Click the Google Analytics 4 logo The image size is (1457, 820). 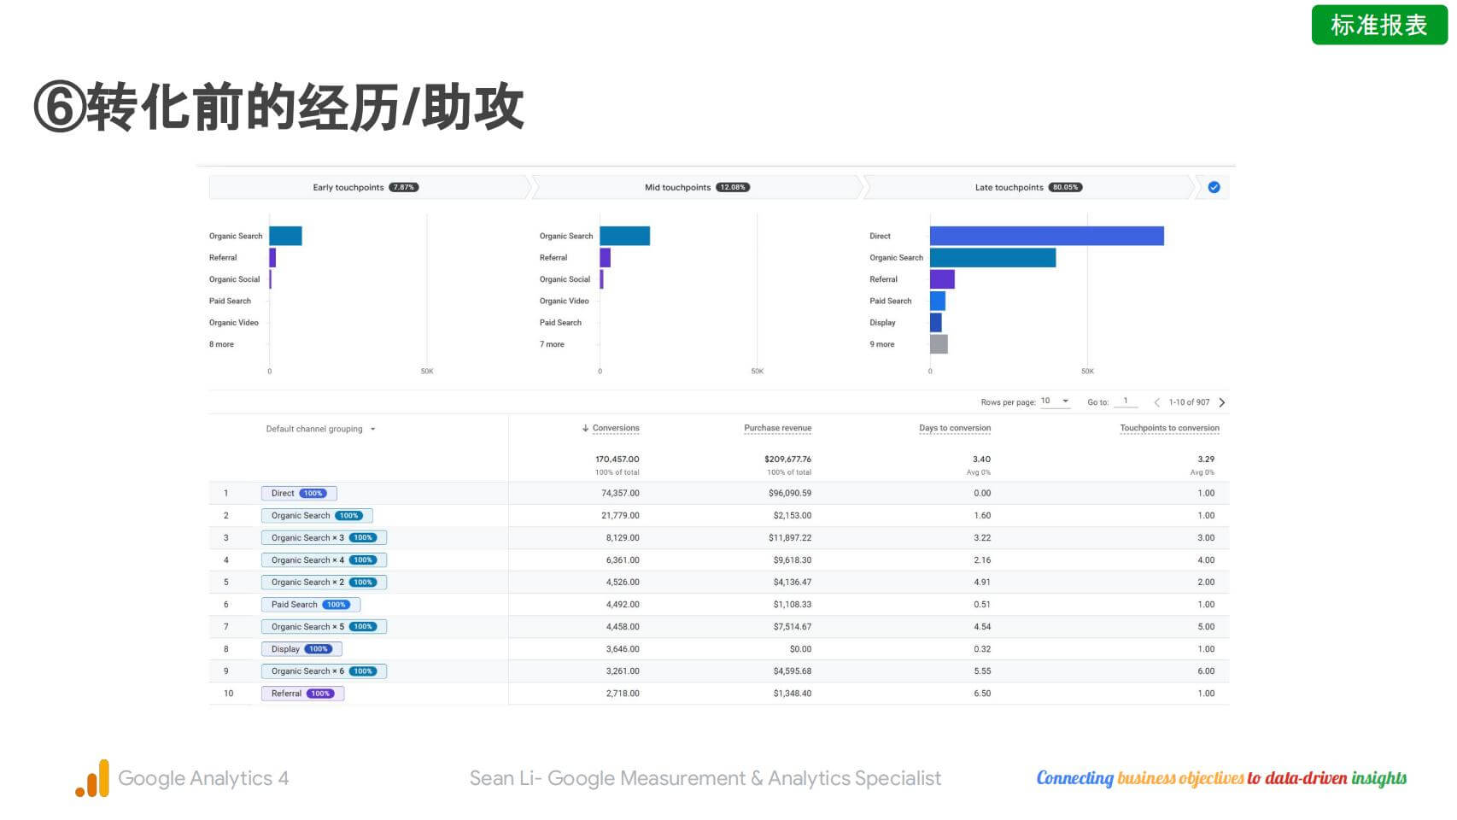click(92, 778)
